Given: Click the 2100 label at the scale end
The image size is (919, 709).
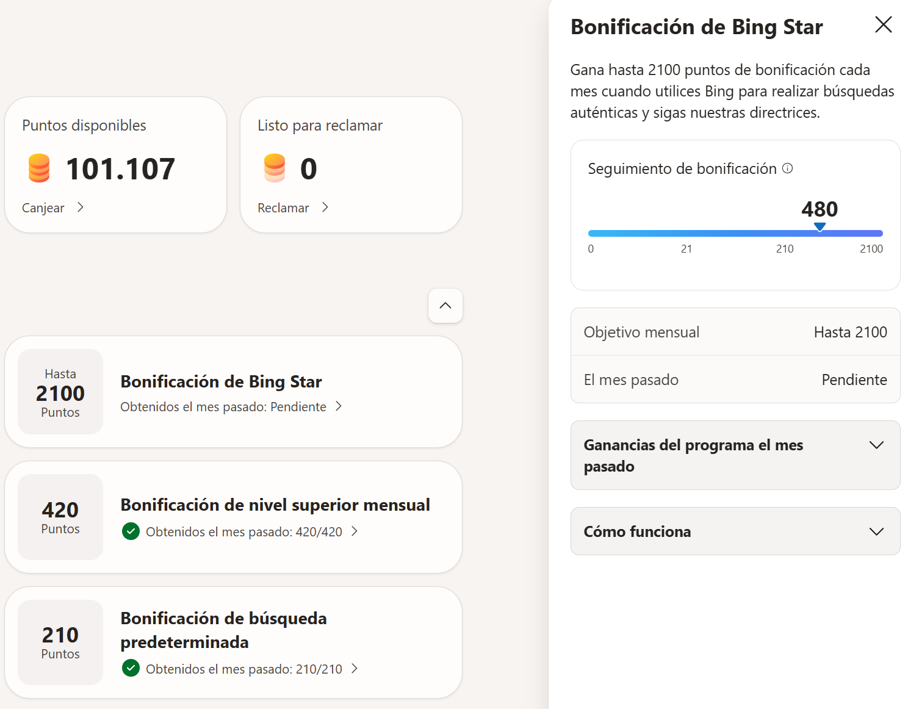Looking at the screenshot, I should pyautogui.click(x=871, y=249).
